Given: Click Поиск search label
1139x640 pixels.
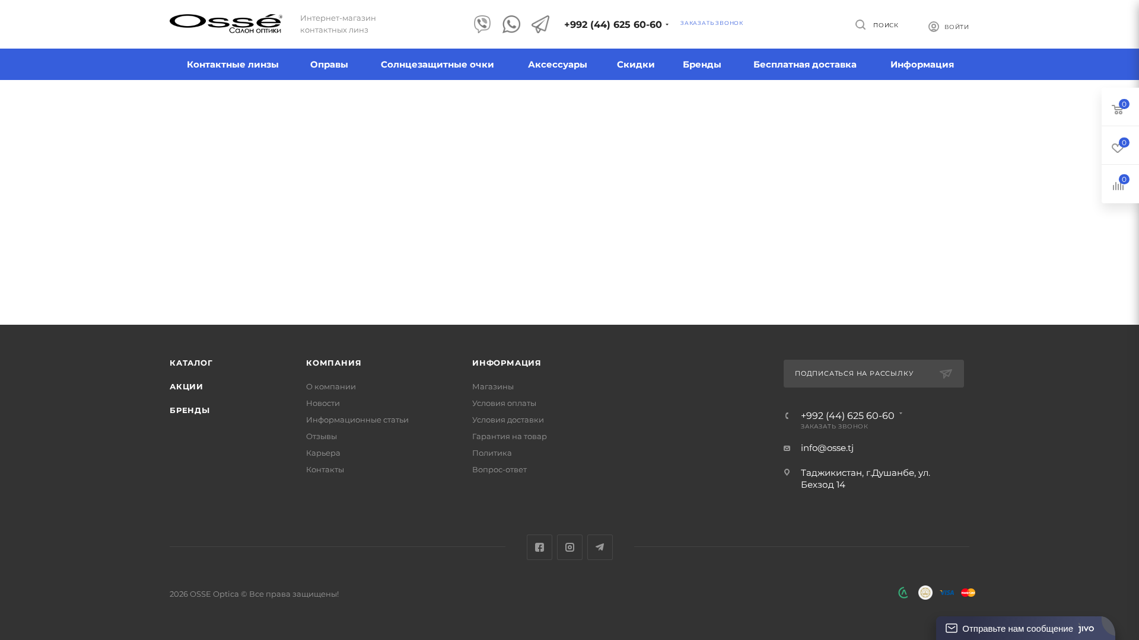Looking at the screenshot, I should [x=886, y=25].
